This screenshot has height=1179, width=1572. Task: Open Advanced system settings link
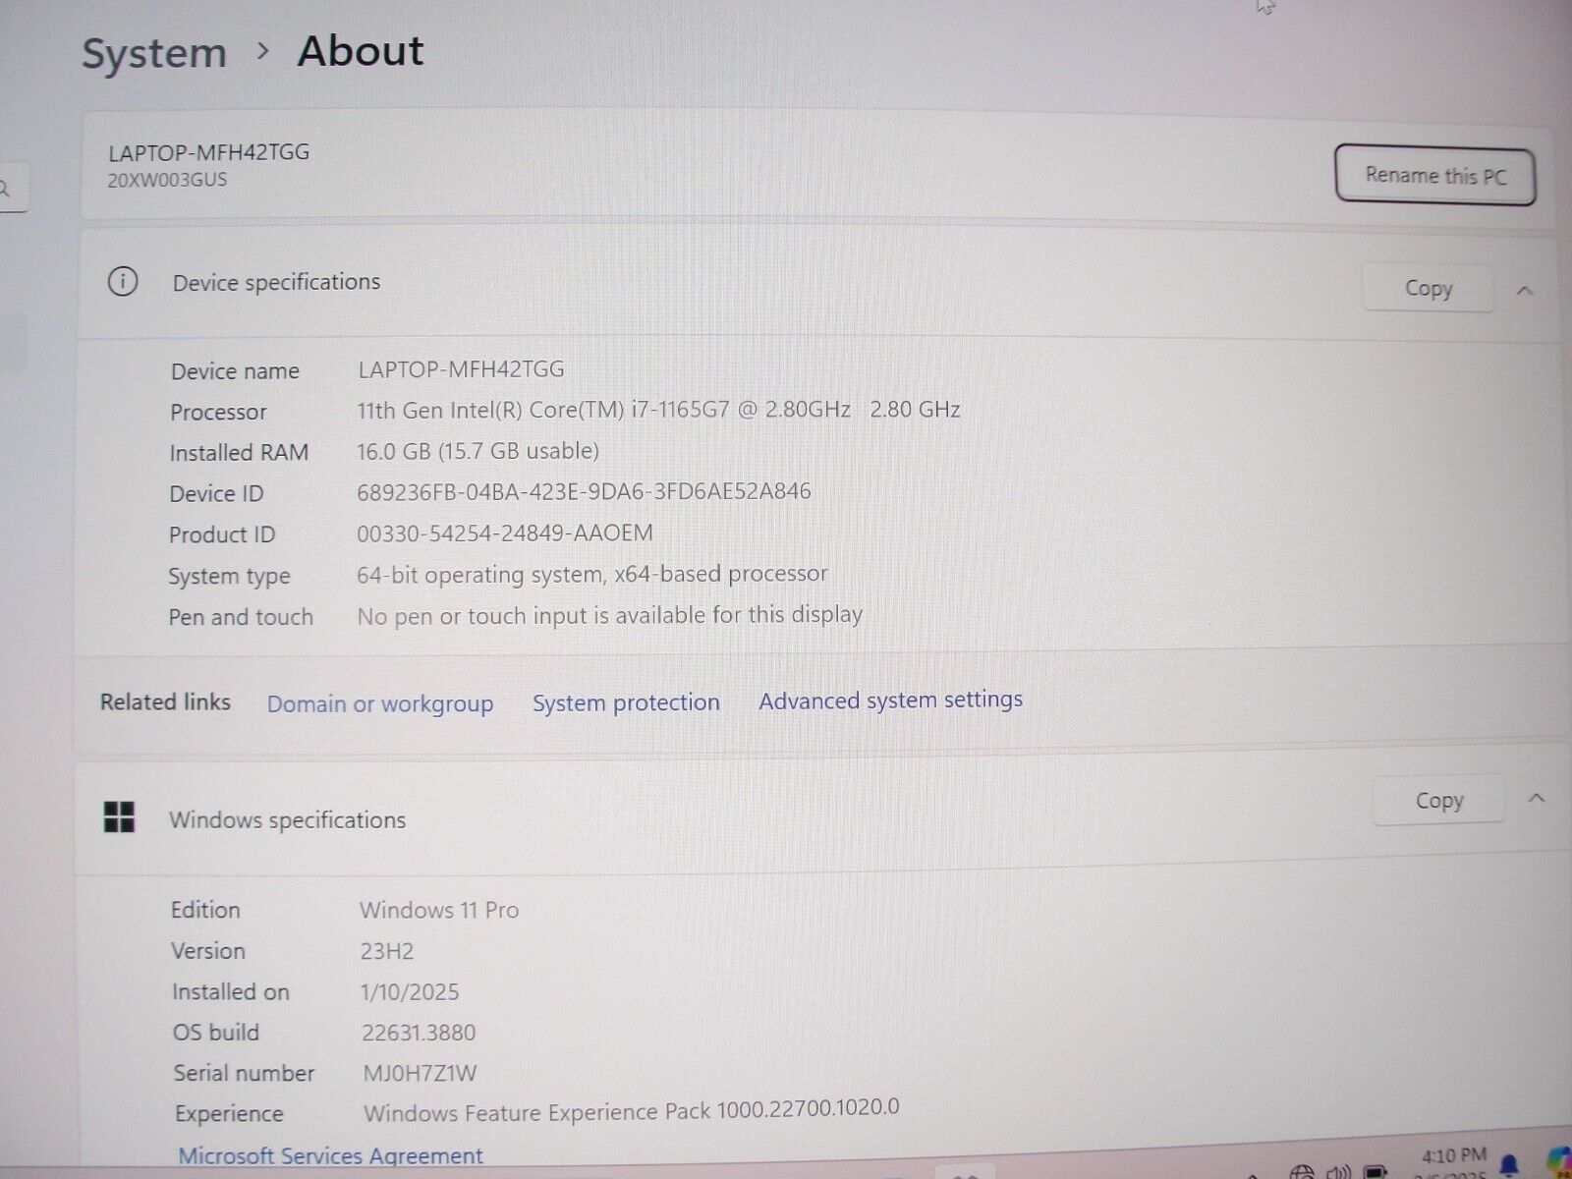tap(890, 701)
